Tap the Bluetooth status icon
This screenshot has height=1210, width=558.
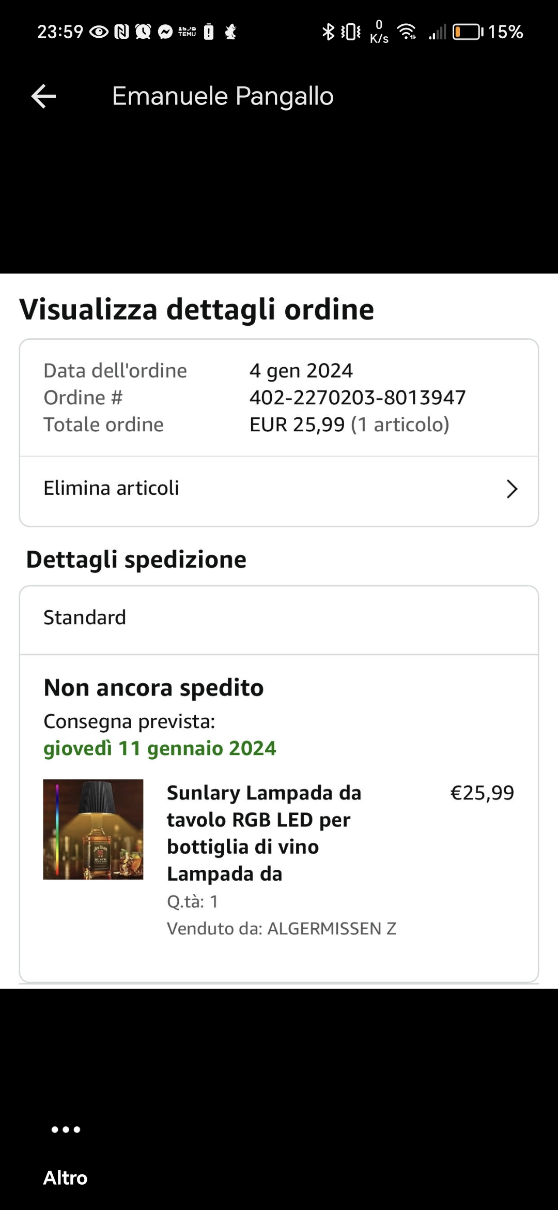pyautogui.click(x=328, y=32)
